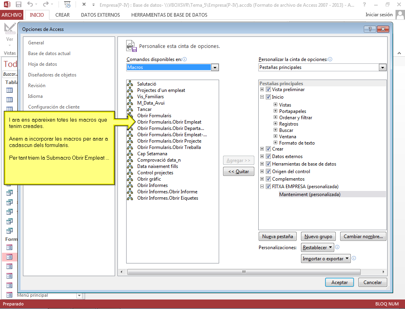Switch to the CREAR ribbon tab
405x309 pixels.
(62, 15)
